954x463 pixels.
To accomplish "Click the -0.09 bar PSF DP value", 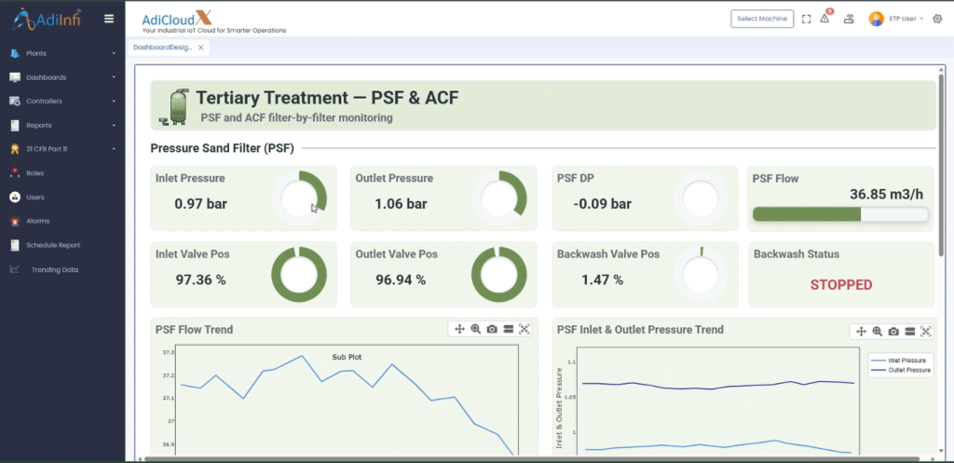I will 602,204.
